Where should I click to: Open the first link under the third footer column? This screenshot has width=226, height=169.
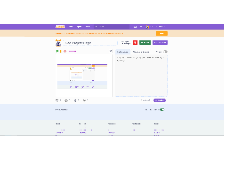pos(113,127)
